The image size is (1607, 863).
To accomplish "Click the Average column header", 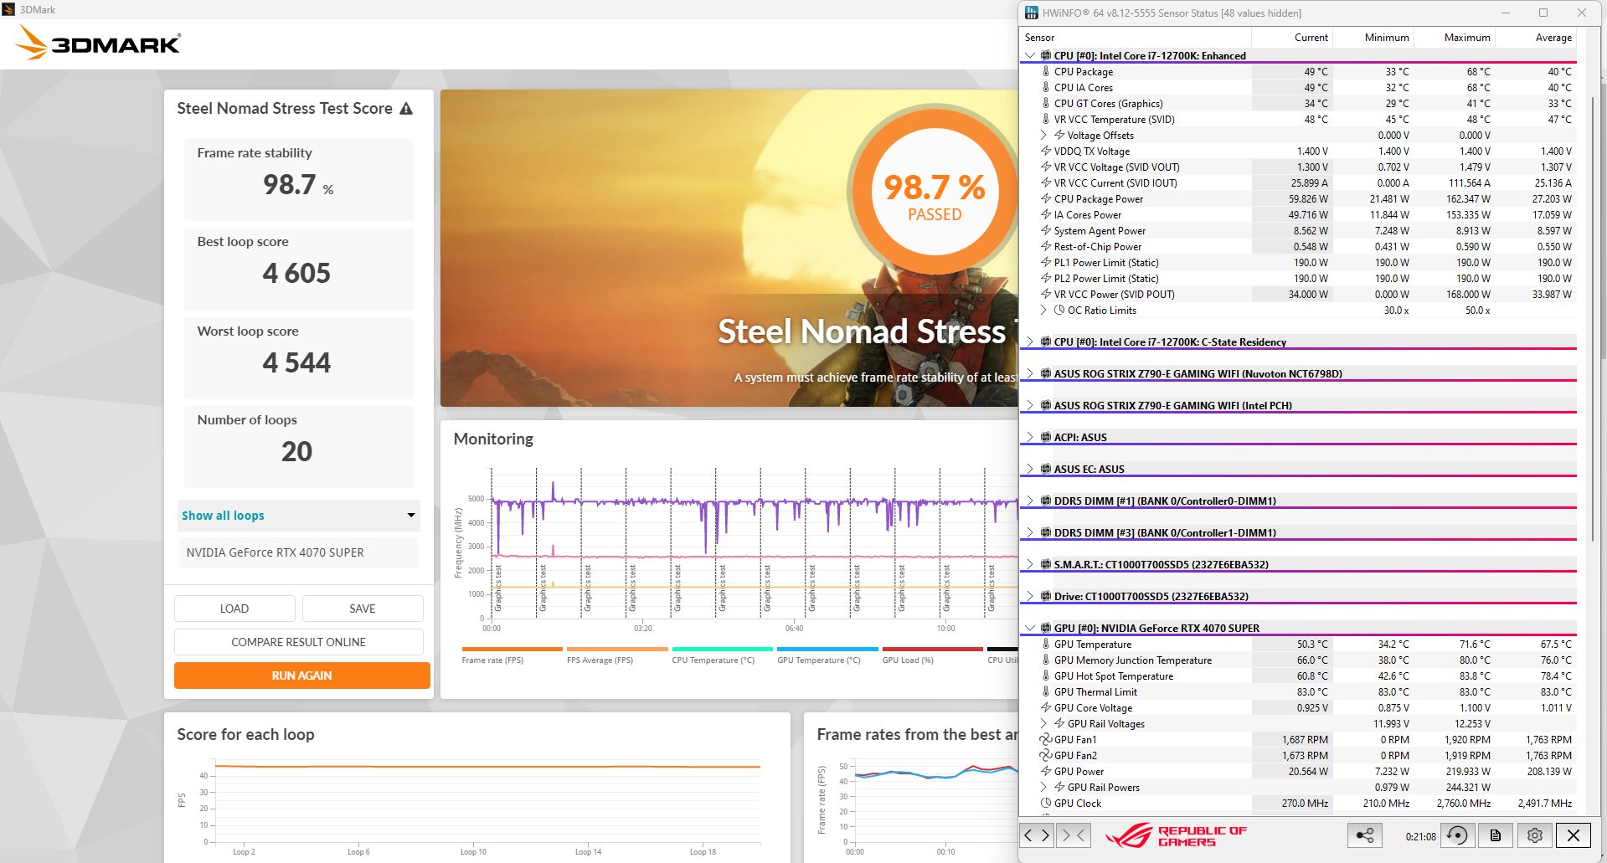I will [x=1536, y=37].
